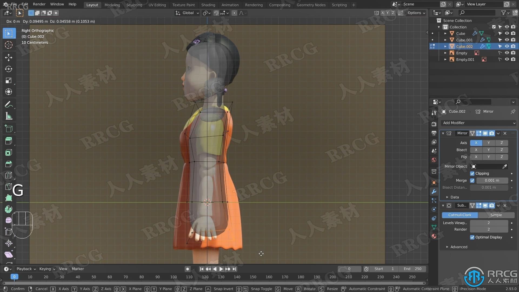Viewport: 519px width, 292px height.
Task: Toggle visibility of Cube.001 layer
Action: coord(506,39)
